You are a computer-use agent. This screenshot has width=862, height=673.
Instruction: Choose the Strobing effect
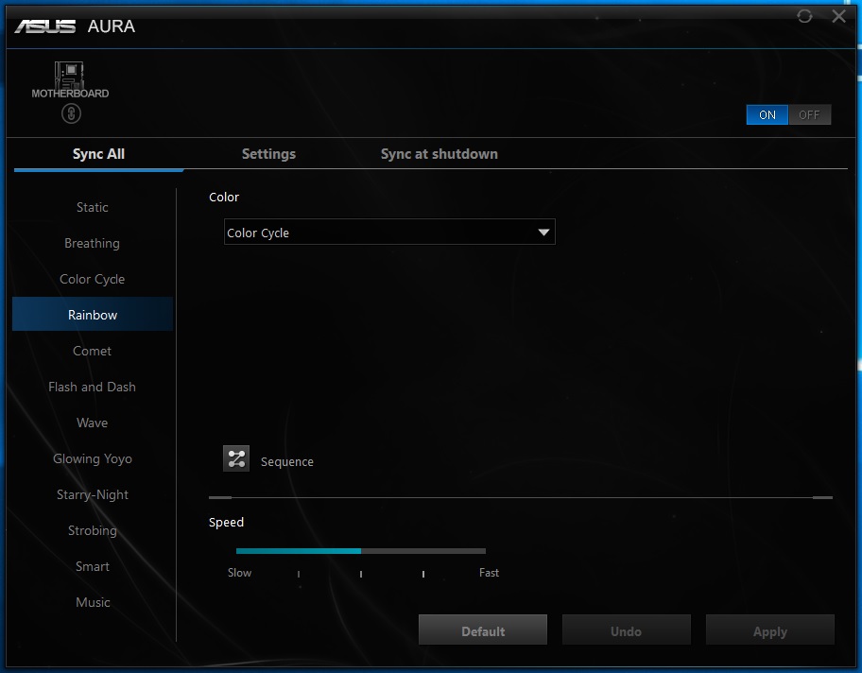point(93,530)
